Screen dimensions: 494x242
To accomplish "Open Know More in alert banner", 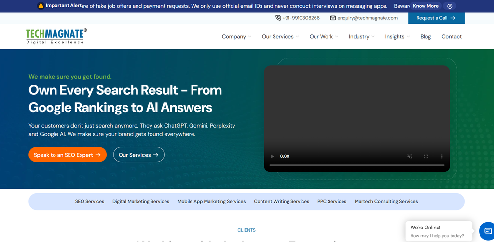I will tap(425, 6).
